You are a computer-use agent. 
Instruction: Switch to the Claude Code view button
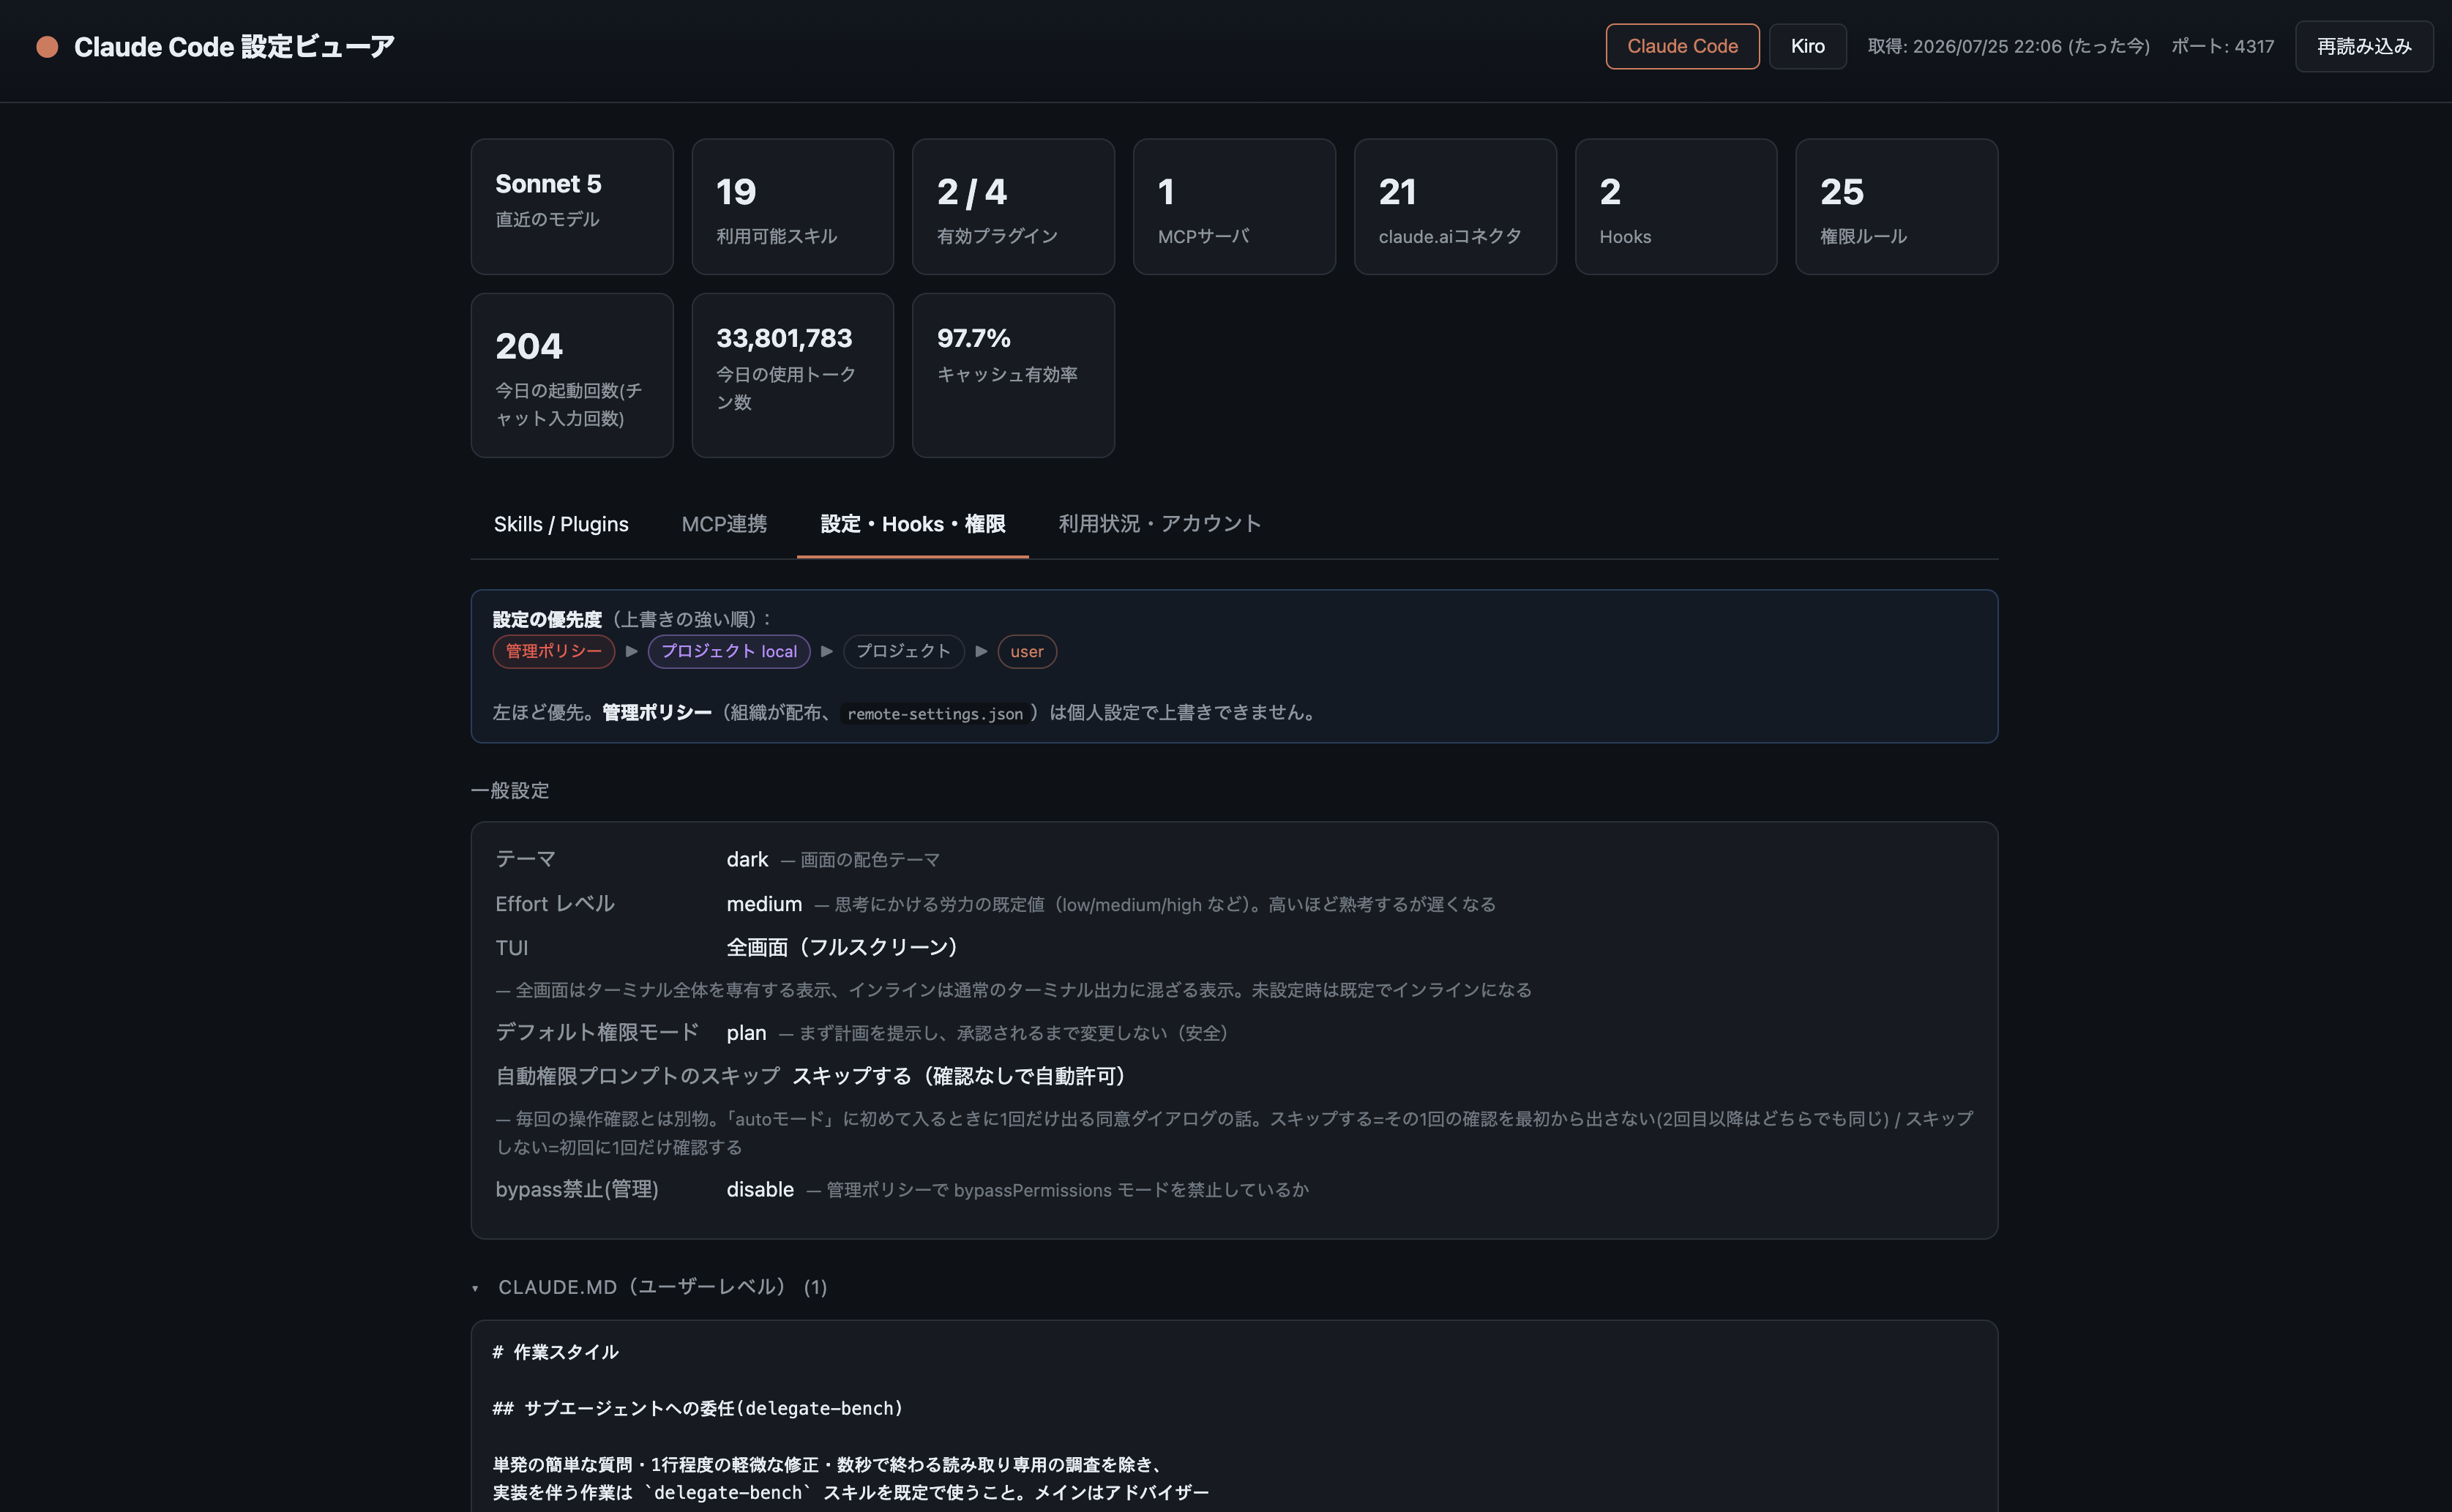(x=1682, y=46)
